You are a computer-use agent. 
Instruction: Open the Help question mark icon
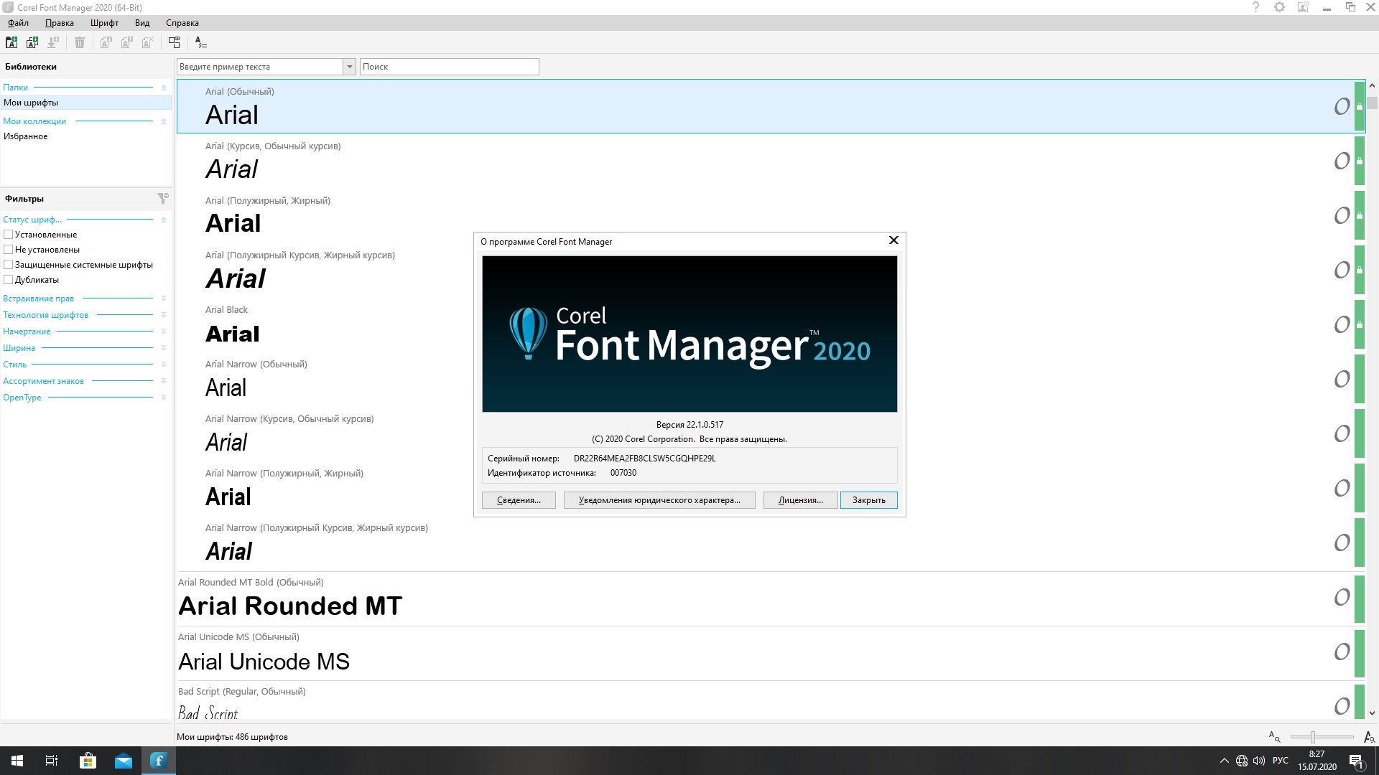(x=1255, y=7)
